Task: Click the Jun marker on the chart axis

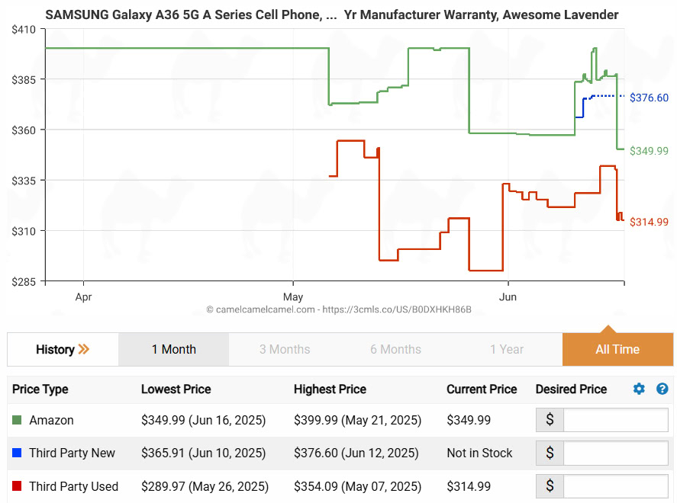Action: 508,296
